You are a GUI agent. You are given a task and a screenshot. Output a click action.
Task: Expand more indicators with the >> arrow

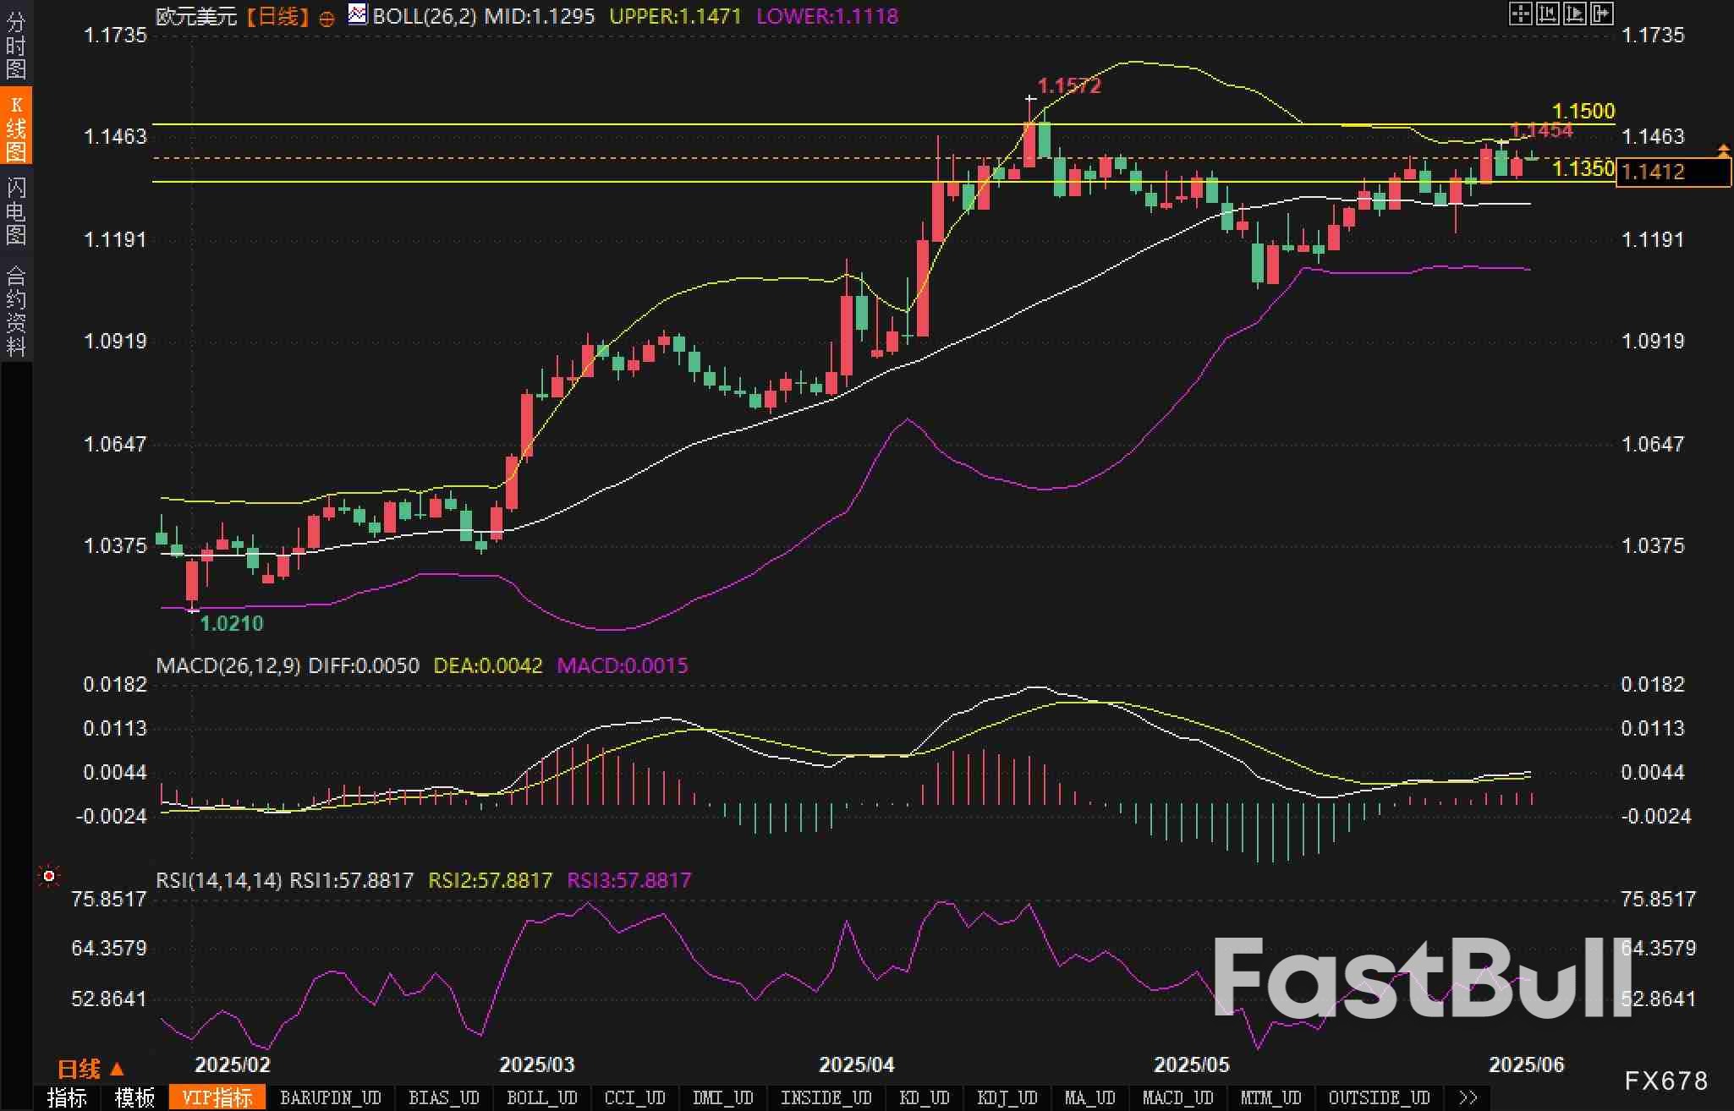coord(1468,1097)
